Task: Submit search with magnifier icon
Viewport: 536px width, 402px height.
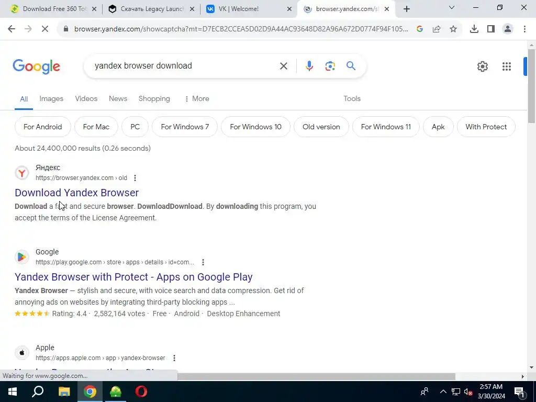Action: pos(351,65)
